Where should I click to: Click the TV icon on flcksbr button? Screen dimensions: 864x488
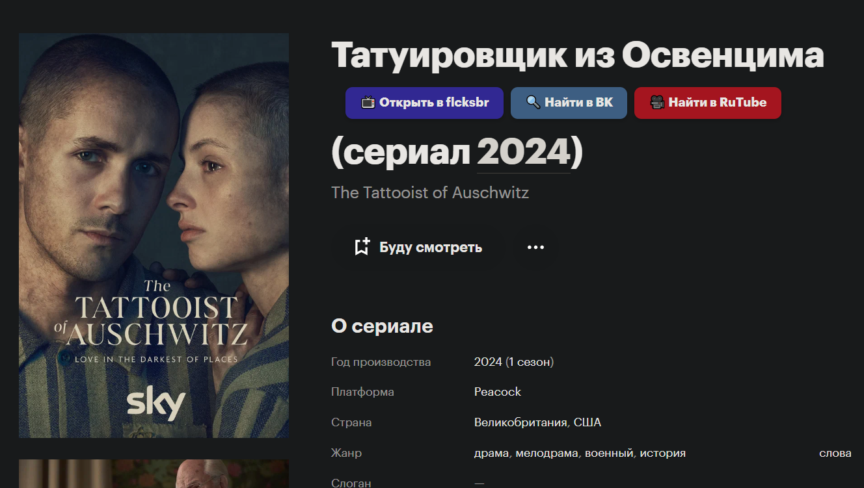point(368,103)
